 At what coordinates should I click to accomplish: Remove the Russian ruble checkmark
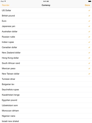click(89, 37)
